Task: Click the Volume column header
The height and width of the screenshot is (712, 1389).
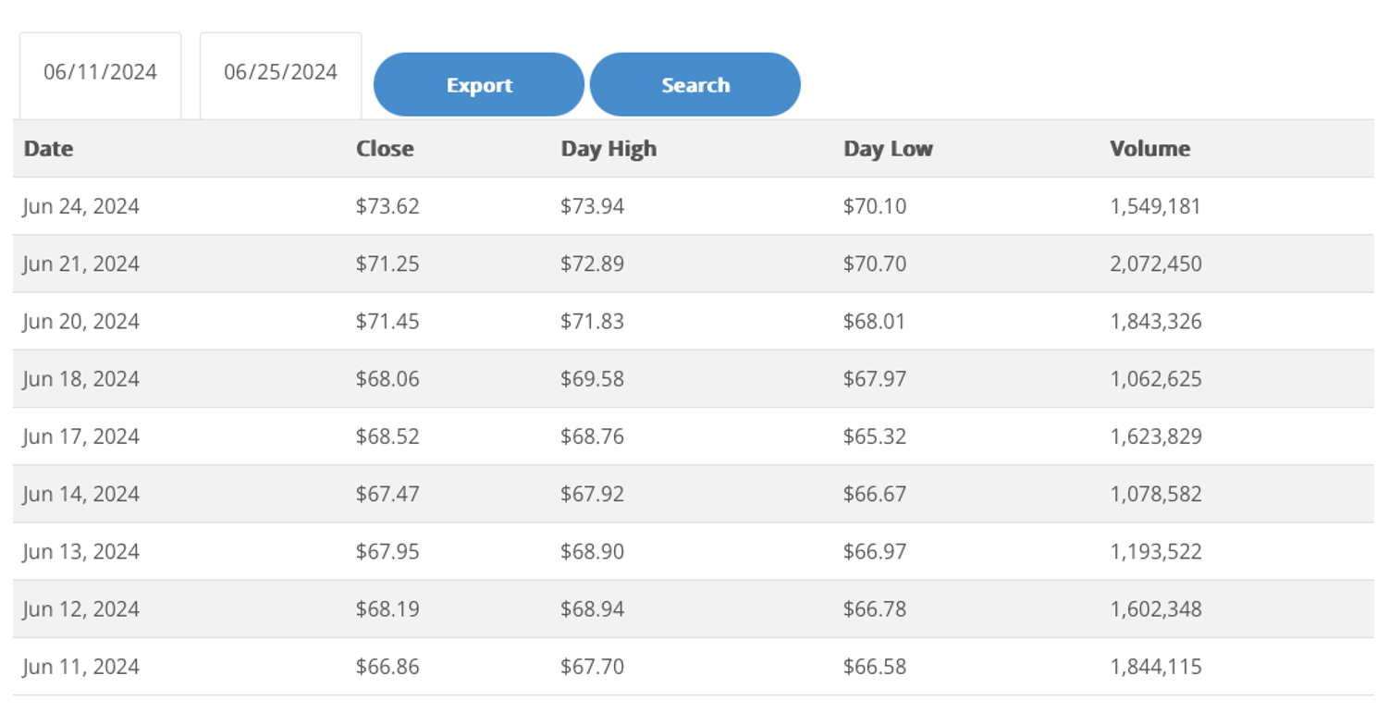Action: 1149,149
